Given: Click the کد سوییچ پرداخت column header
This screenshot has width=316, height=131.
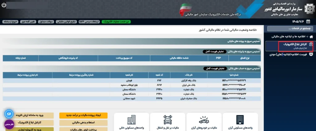Looking at the screenshot, I should [124, 58].
